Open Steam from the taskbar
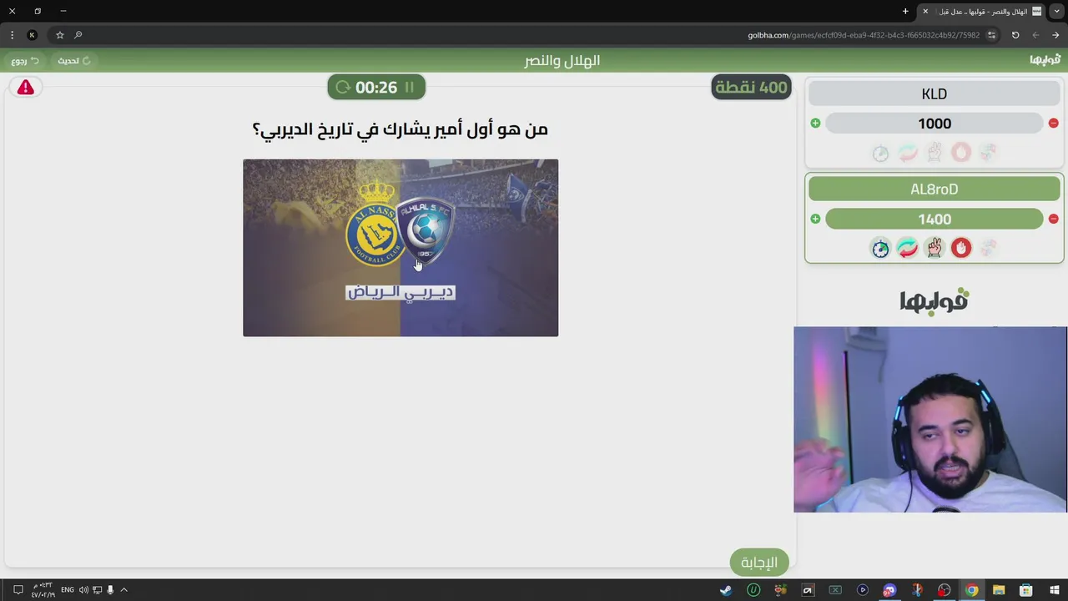The height and width of the screenshot is (601, 1068). click(x=726, y=590)
